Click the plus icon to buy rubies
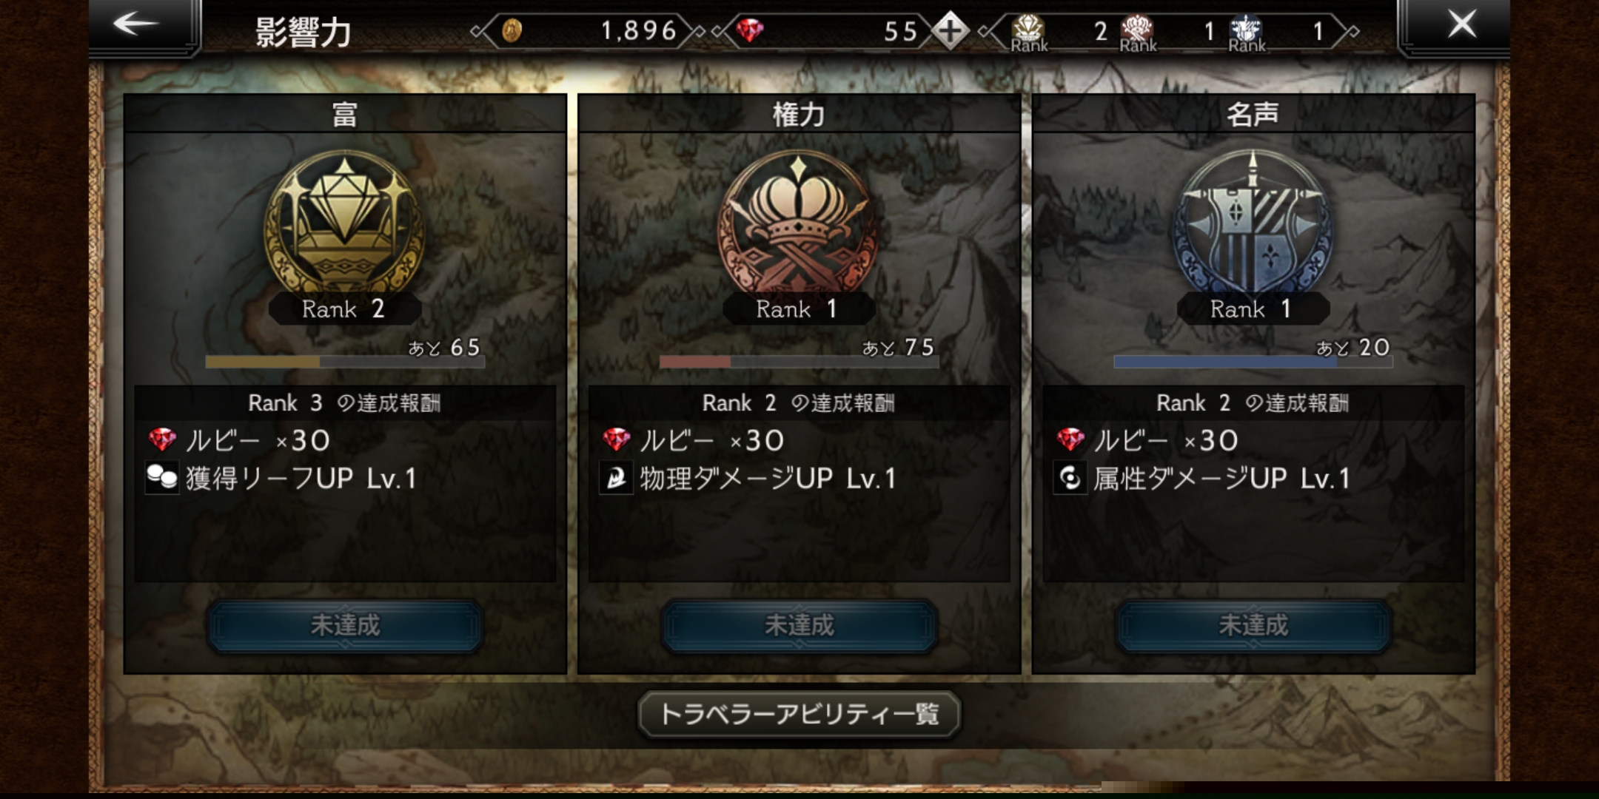This screenshot has height=799, width=1599. coord(951,31)
